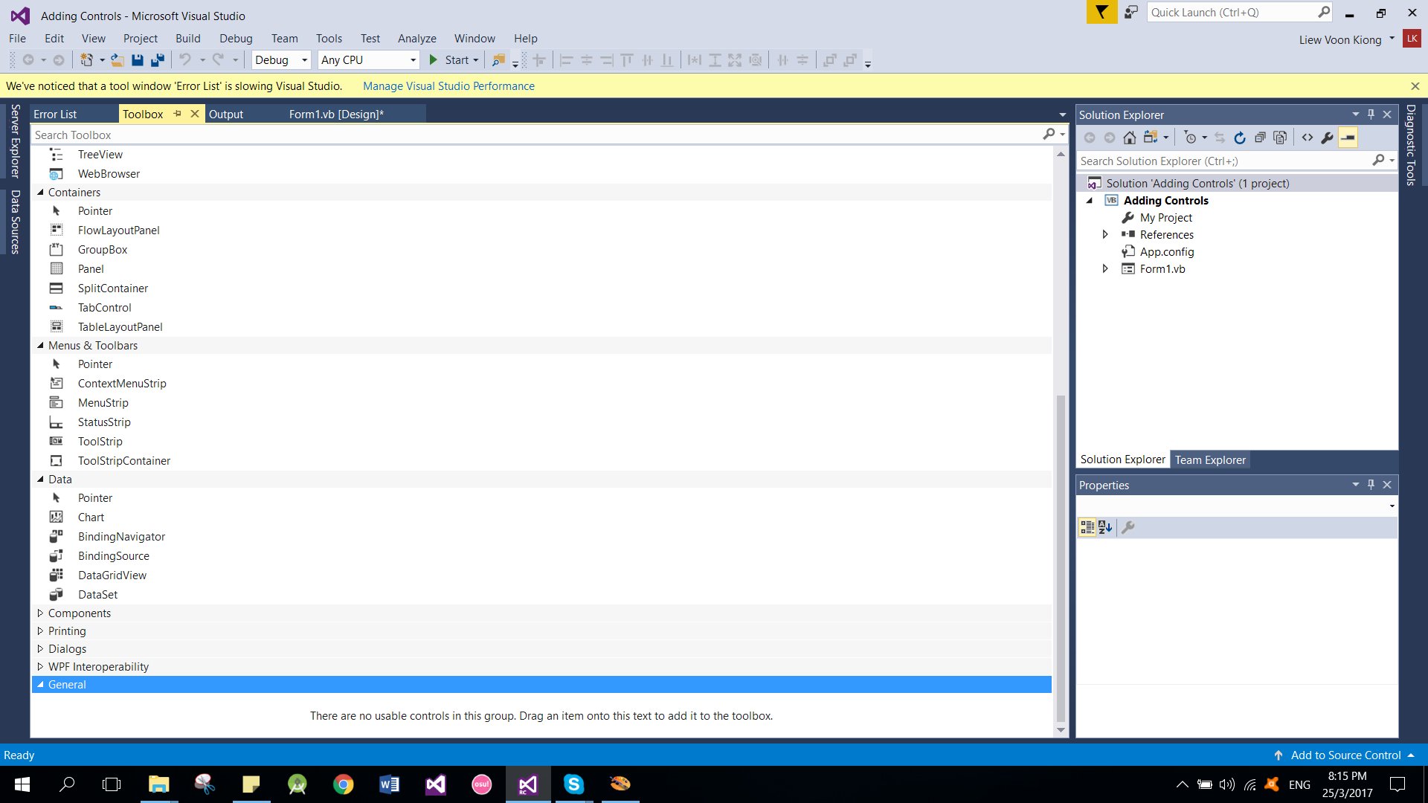Click the View Code icon in Solution Explorer
Viewport: 1428px width, 803px height.
pyautogui.click(x=1308, y=138)
